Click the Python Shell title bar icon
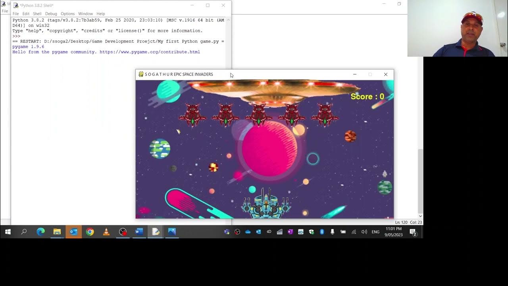This screenshot has height=286, width=508. [16, 6]
